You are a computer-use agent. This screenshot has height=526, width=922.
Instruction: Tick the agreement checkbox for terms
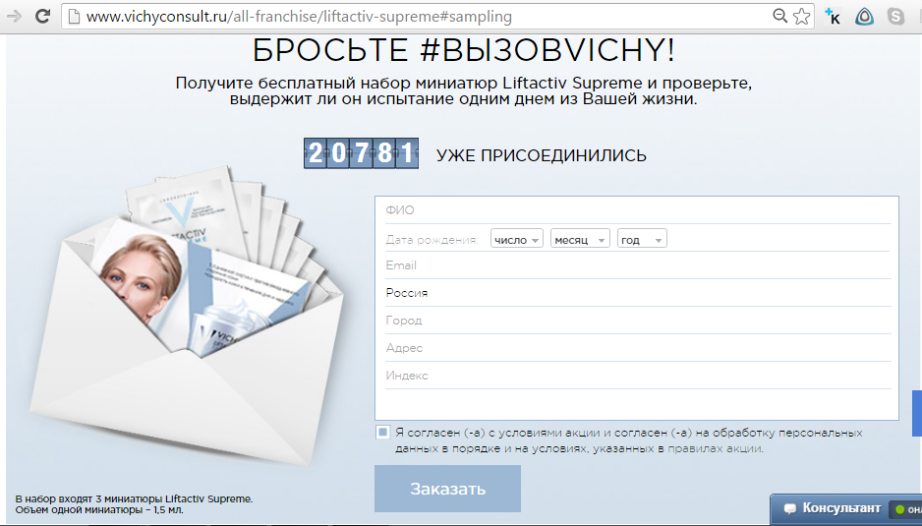pyautogui.click(x=382, y=433)
